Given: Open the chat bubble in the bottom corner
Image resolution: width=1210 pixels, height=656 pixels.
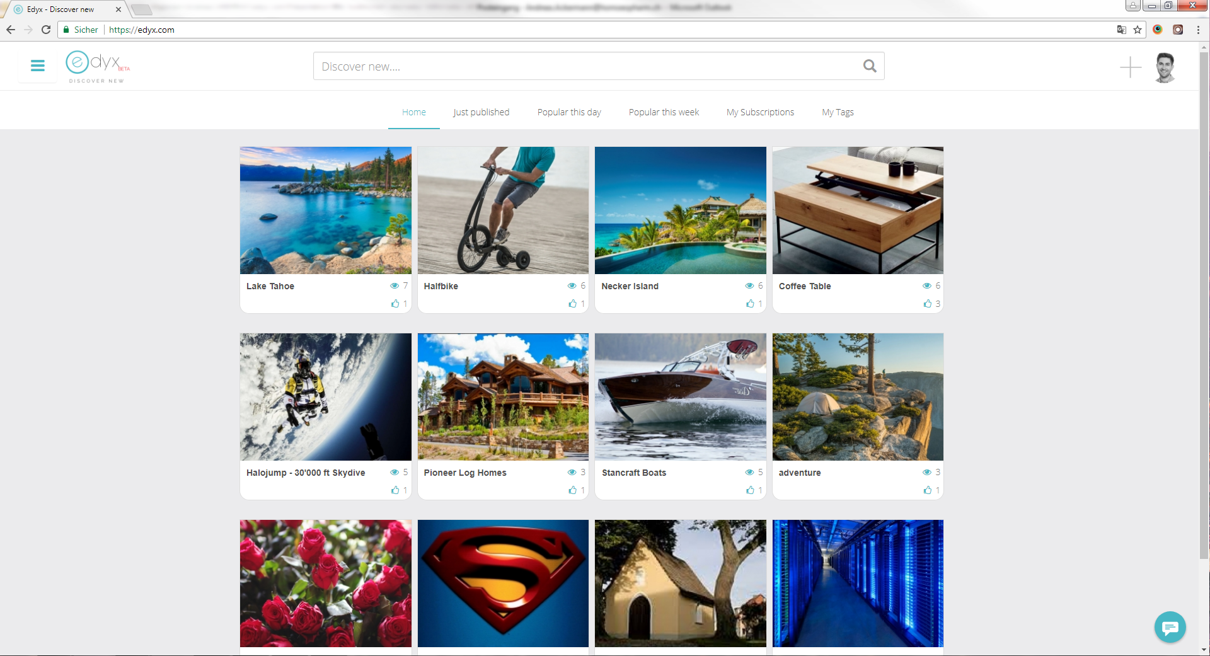Looking at the screenshot, I should 1170,627.
